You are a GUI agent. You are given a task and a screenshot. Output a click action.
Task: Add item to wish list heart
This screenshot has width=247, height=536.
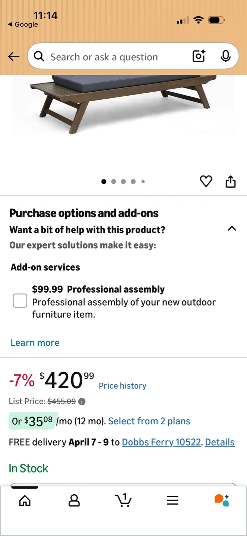[x=206, y=181]
